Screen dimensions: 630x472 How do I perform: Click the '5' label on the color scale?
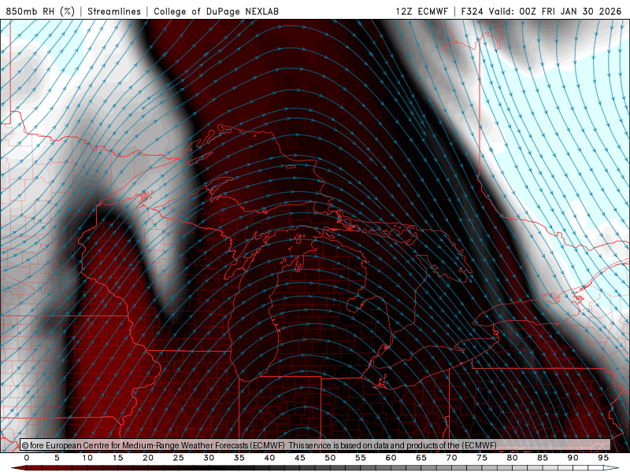[x=57, y=458]
